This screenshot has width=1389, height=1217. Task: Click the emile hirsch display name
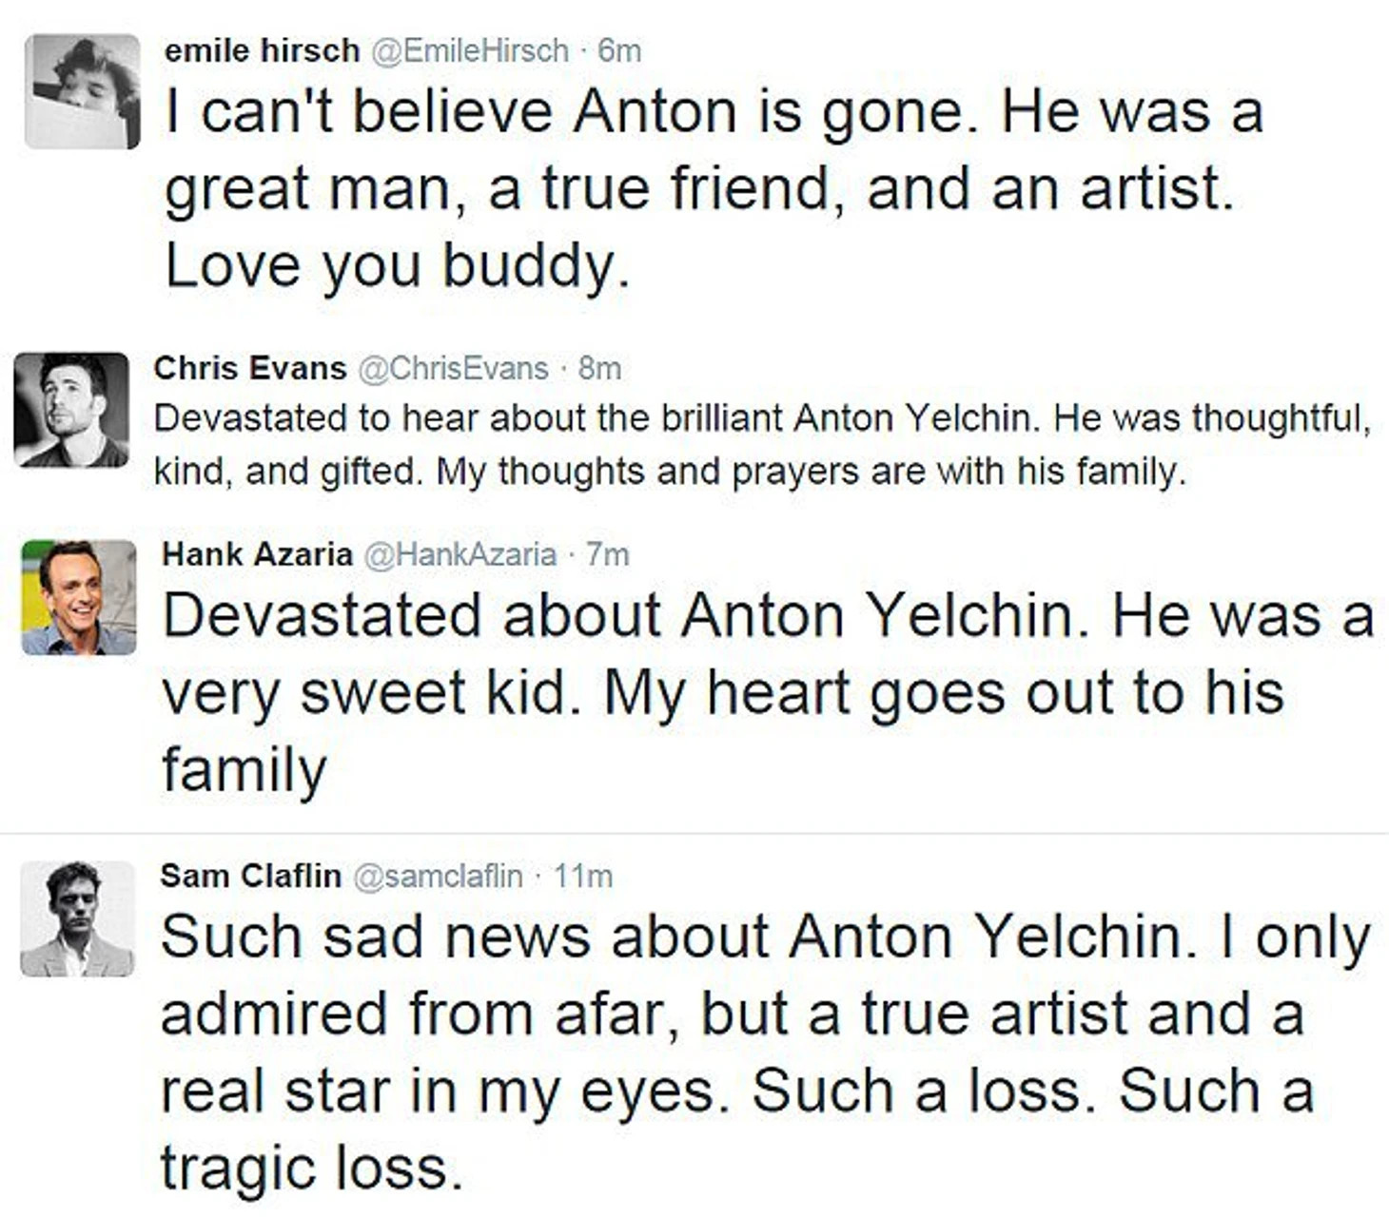pyautogui.click(x=262, y=49)
